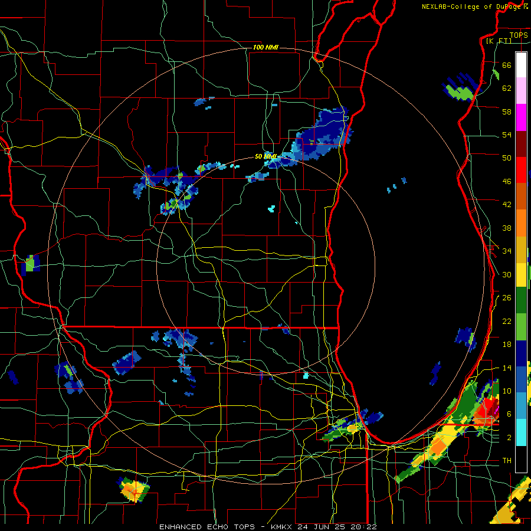Screen dimensions: 531x531
Task: Pick the dark red maroon legend swatch
Action: [x=521, y=143]
